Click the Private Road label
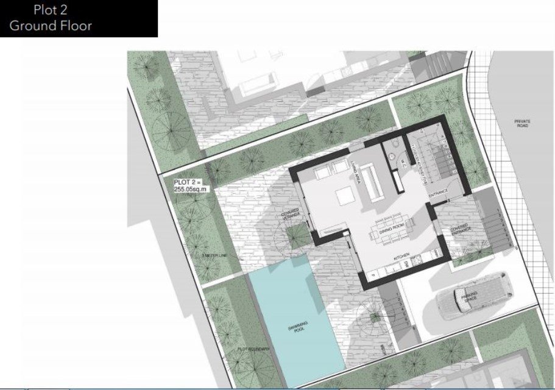The height and width of the screenshot is (390, 555). pos(522,124)
